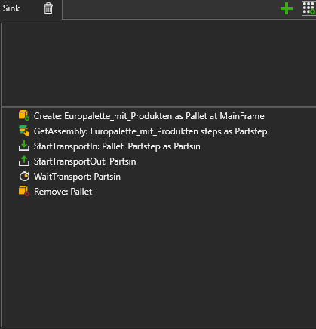Click the WaitTransport stopwatch icon
This screenshot has height=329, width=316.
click(24, 176)
